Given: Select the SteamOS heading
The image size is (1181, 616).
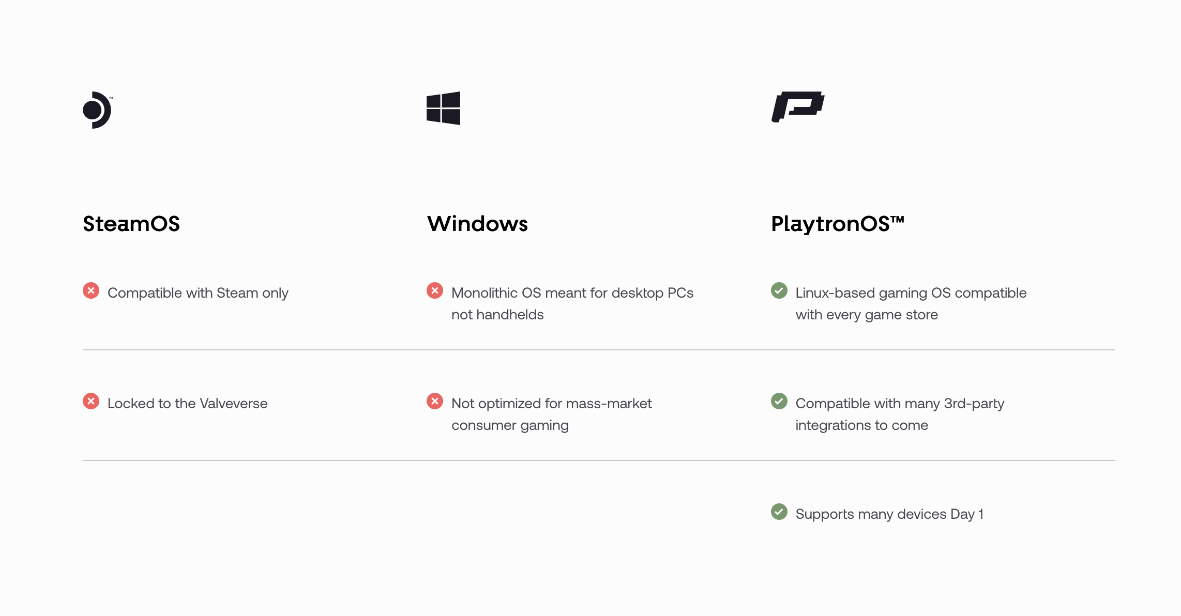Looking at the screenshot, I should click(x=131, y=224).
